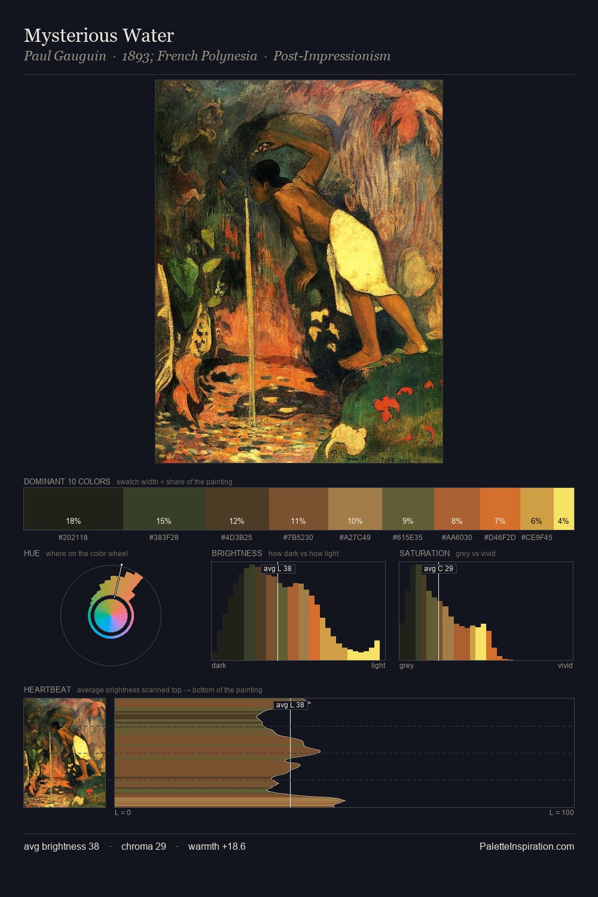Click the SATURATION section heading
This screenshot has height=897, width=598.
pos(425,553)
